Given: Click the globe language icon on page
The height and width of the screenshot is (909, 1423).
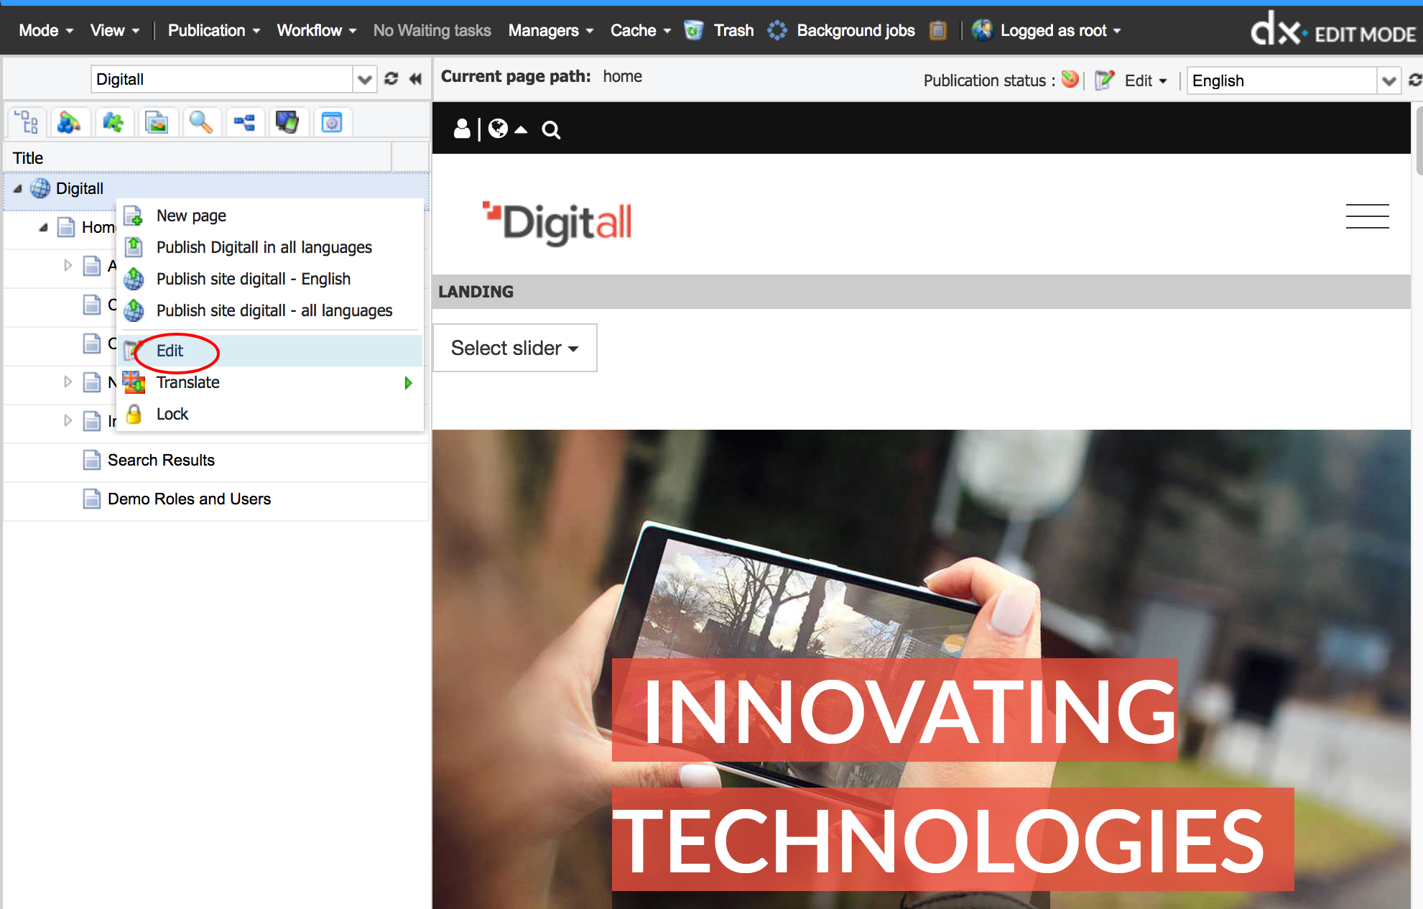Looking at the screenshot, I should point(498,129).
